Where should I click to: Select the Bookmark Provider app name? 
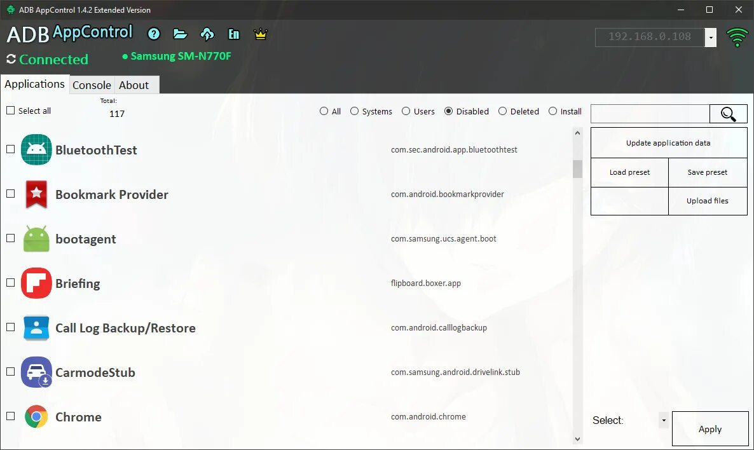pyautogui.click(x=111, y=194)
